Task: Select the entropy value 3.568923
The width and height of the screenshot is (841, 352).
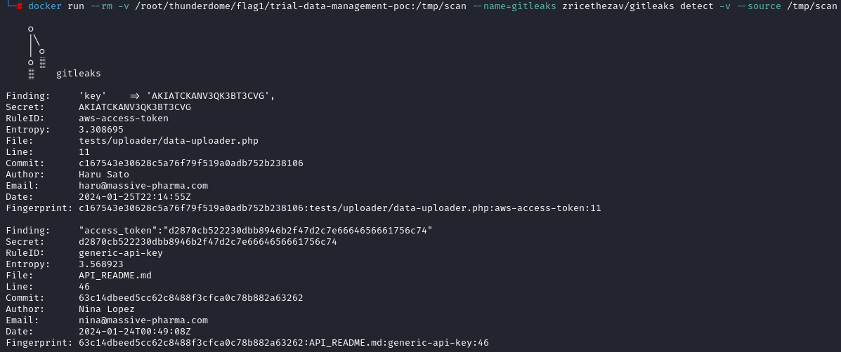Action: click(101, 264)
